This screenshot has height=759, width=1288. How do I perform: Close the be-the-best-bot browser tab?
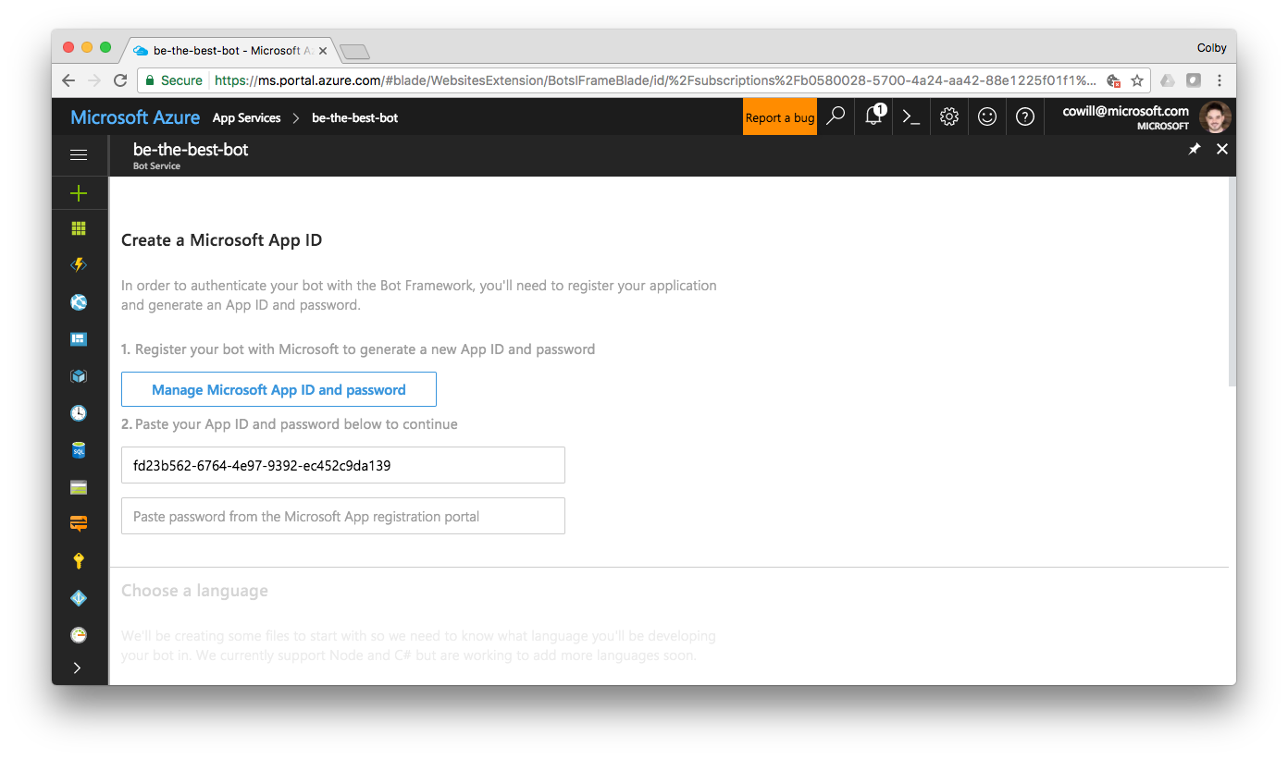(322, 51)
